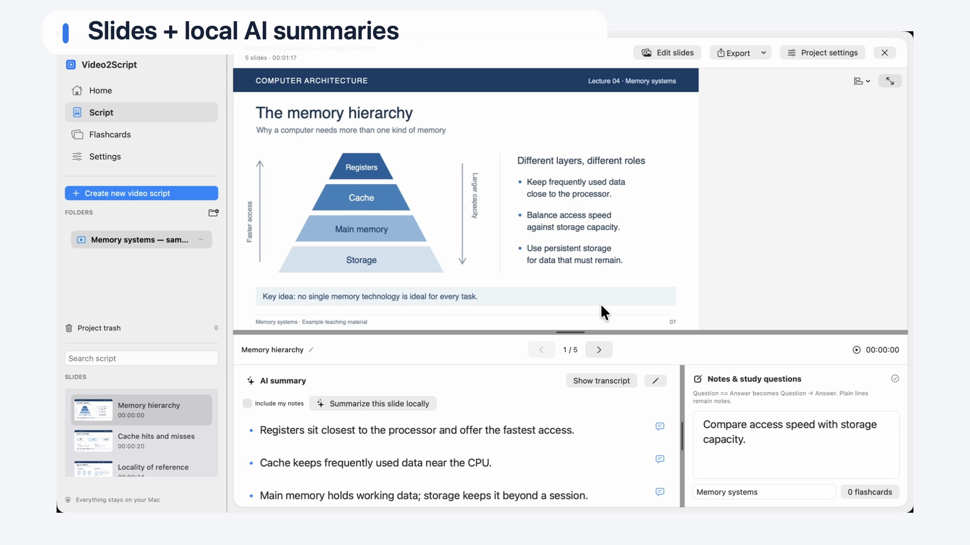
Task: Click comment icon for Registers summary bullet
Action: (660, 426)
